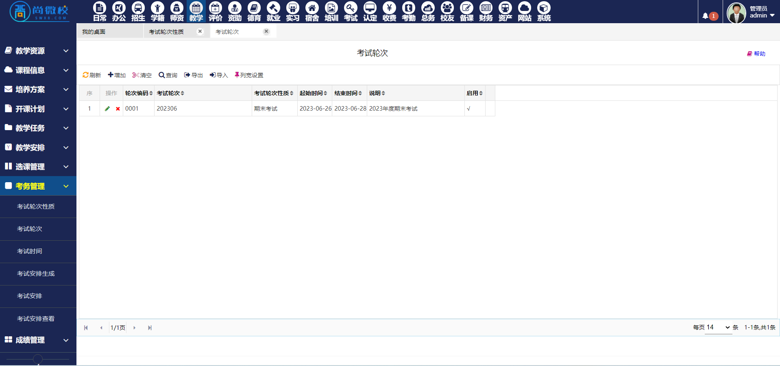
Task: Click the 导入 import button
Action: point(219,75)
